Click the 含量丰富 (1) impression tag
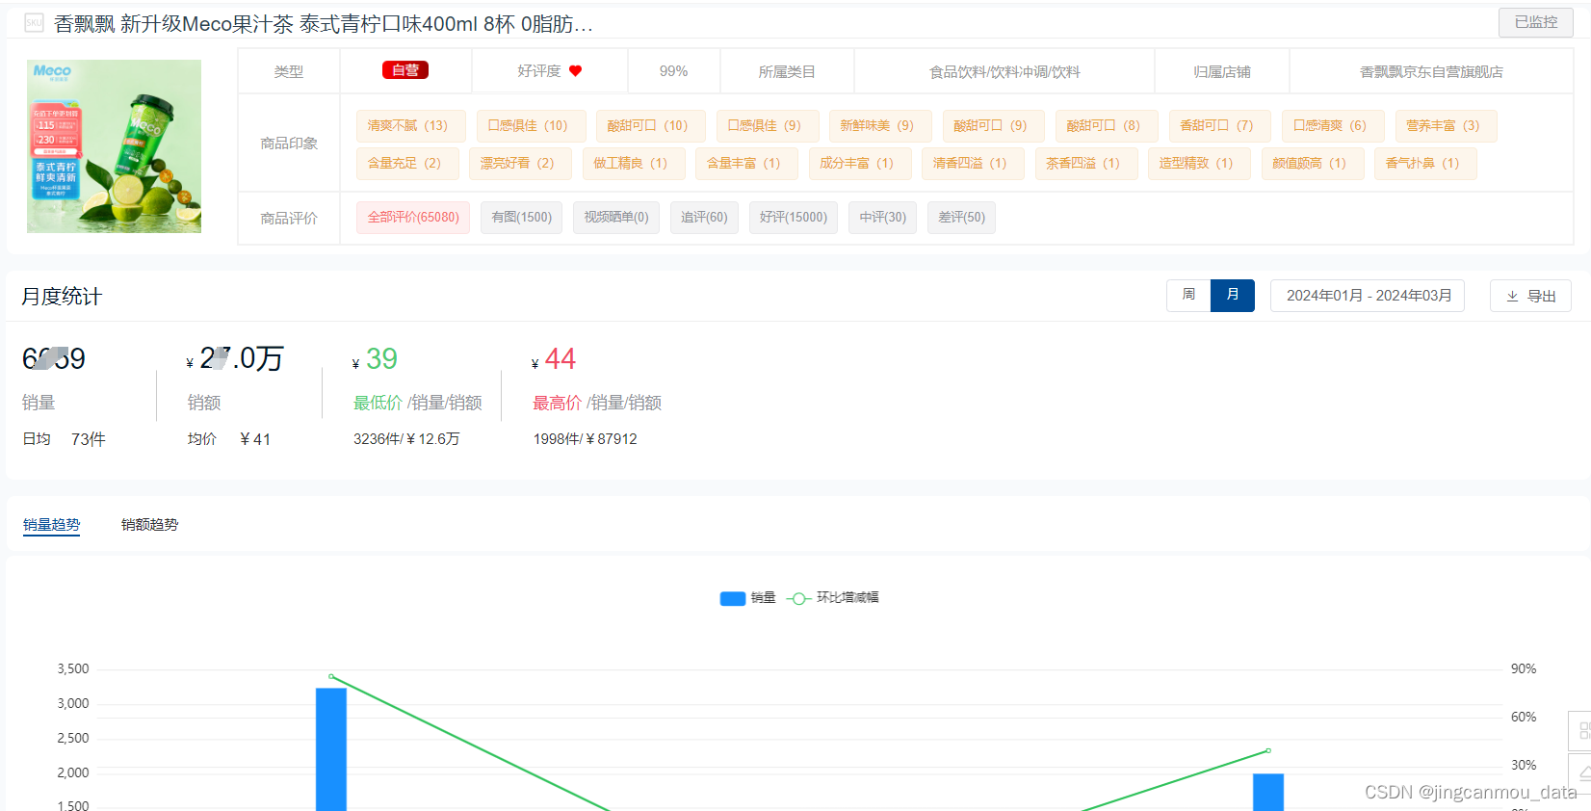1591x811 pixels. coord(746,164)
